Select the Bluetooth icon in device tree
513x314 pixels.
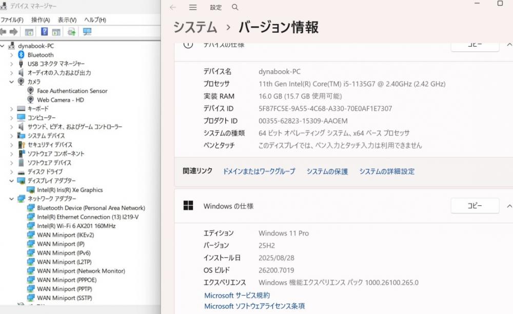(x=21, y=54)
